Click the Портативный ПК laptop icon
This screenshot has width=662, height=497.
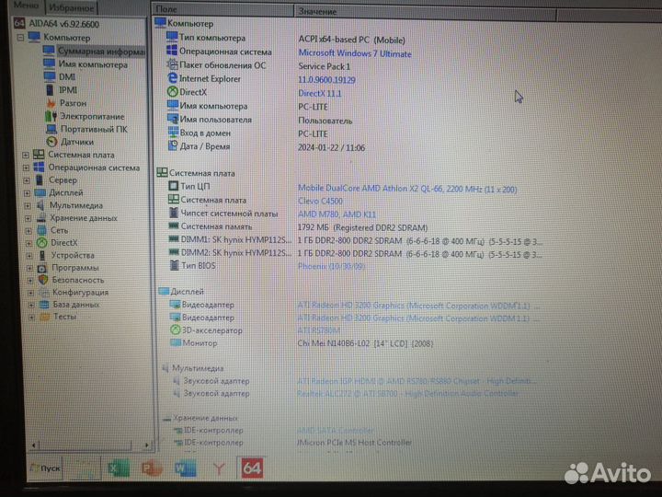pyautogui.click(x=51, y=129)
